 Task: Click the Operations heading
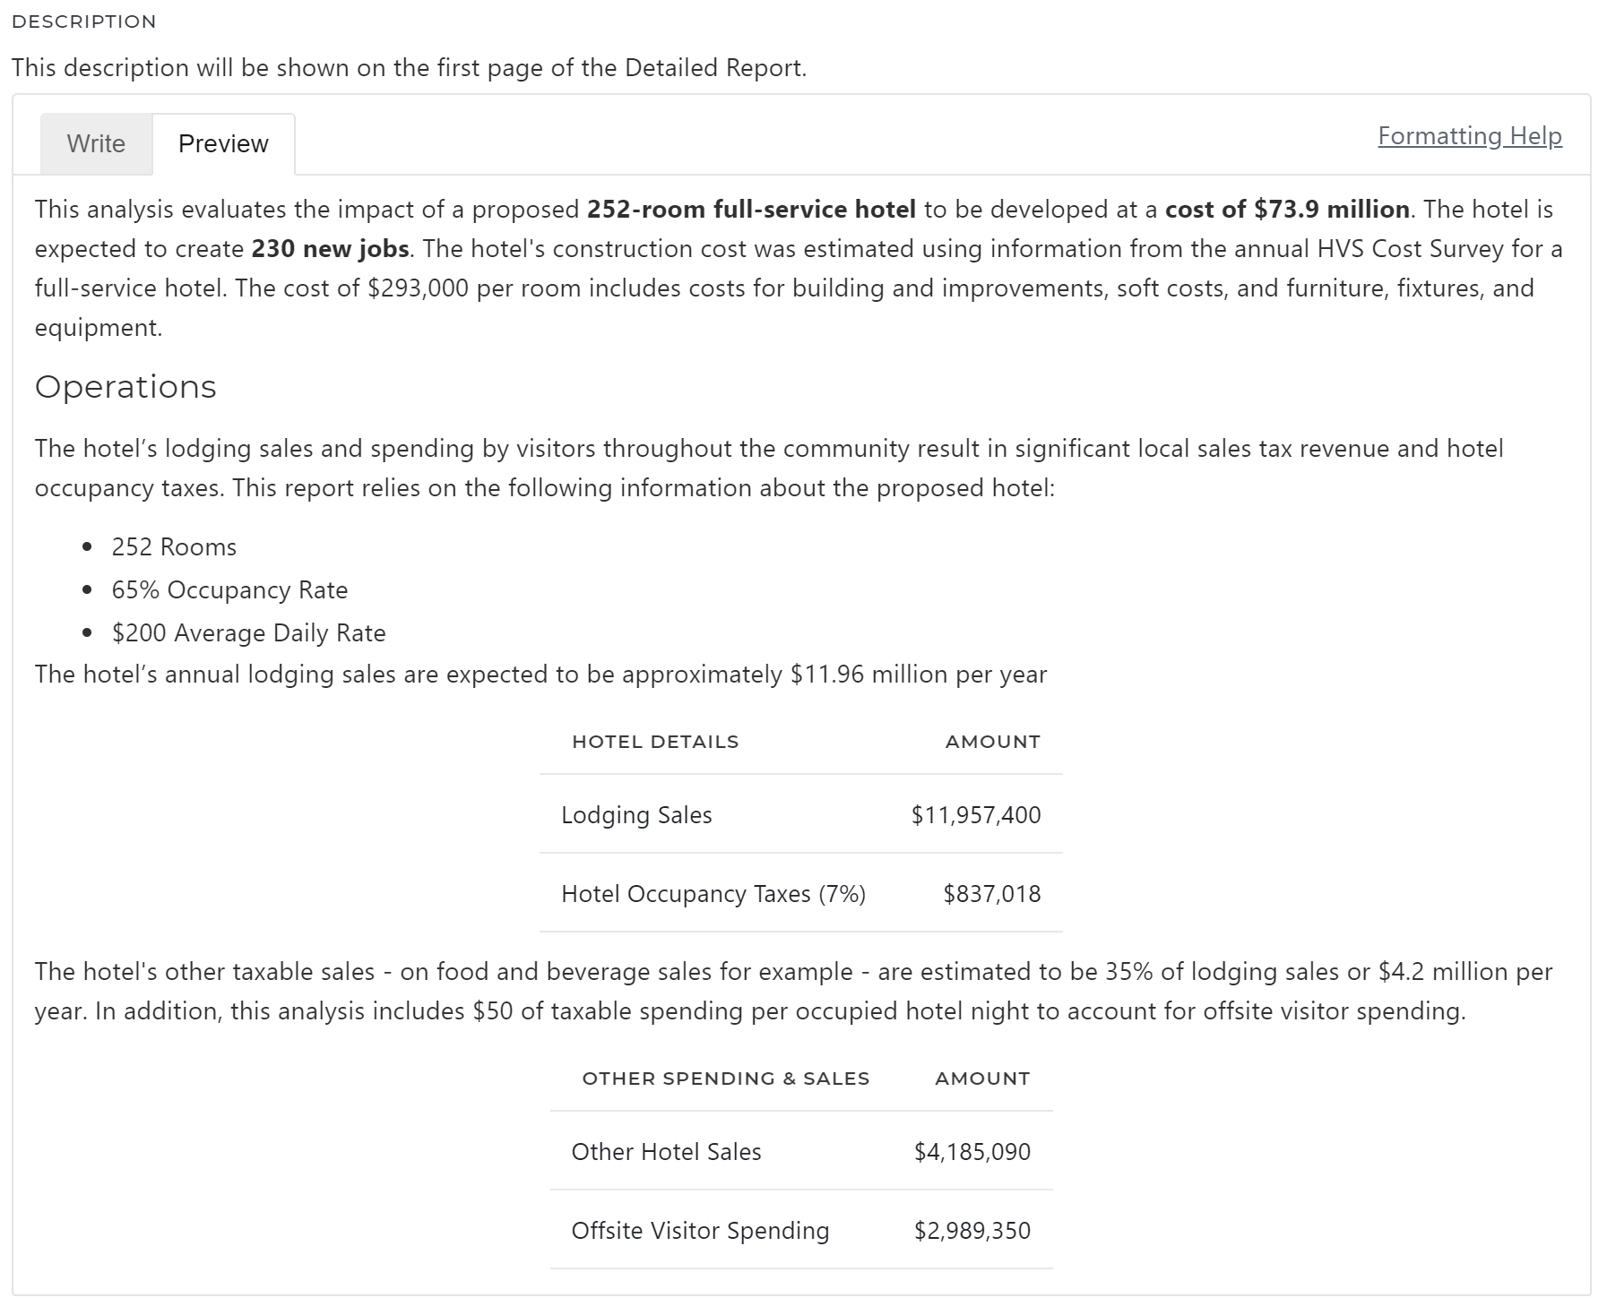pos(125,386)
